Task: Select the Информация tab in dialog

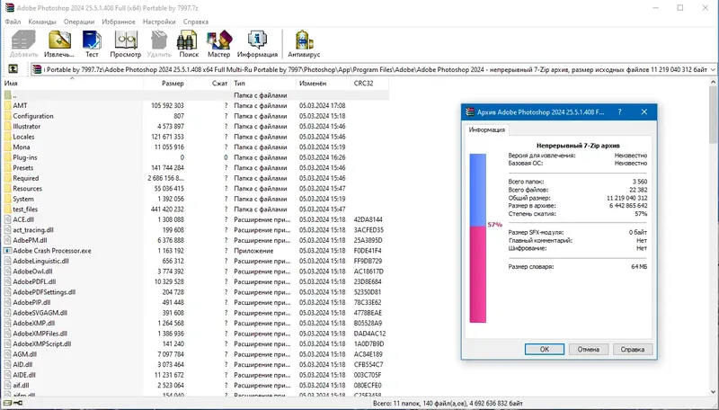Action: [x=486, y=129]
